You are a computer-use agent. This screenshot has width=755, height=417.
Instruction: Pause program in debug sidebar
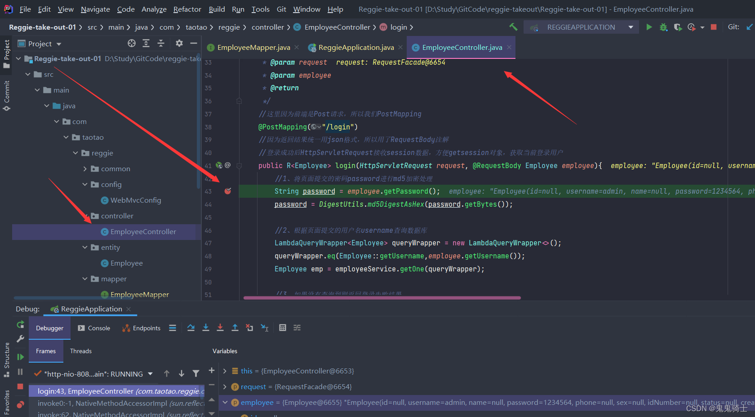point(20,372)
